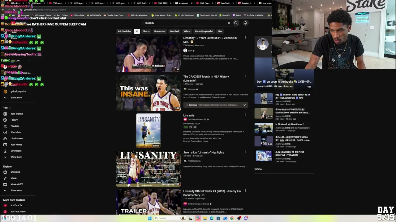This screenshot has width=396, height=222.
Task: Clear the linsanity search query
Action: coord(229,23)
